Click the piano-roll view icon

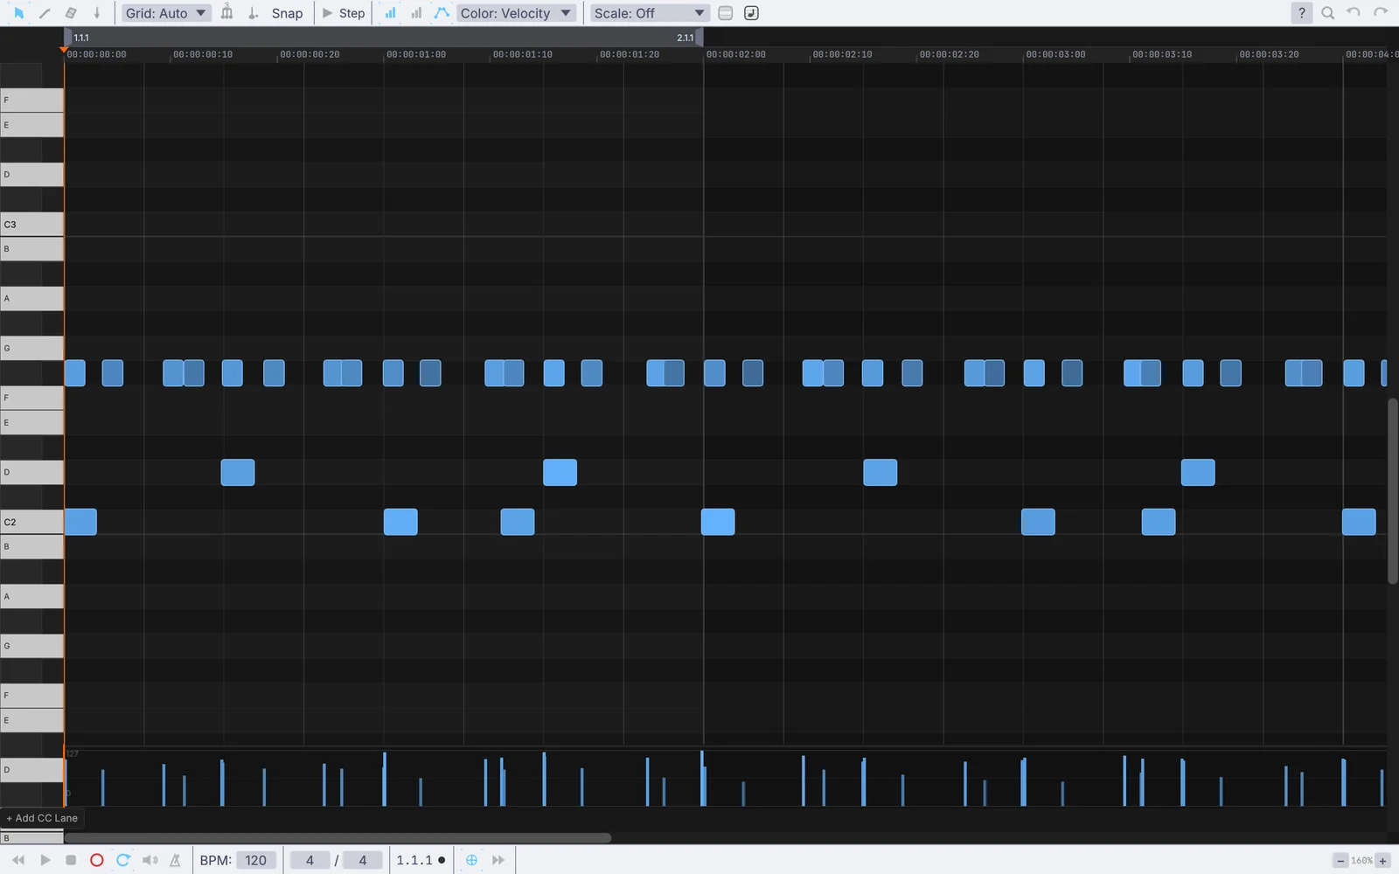725,13
